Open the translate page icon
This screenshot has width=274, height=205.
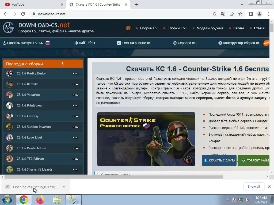click(223, 14)
